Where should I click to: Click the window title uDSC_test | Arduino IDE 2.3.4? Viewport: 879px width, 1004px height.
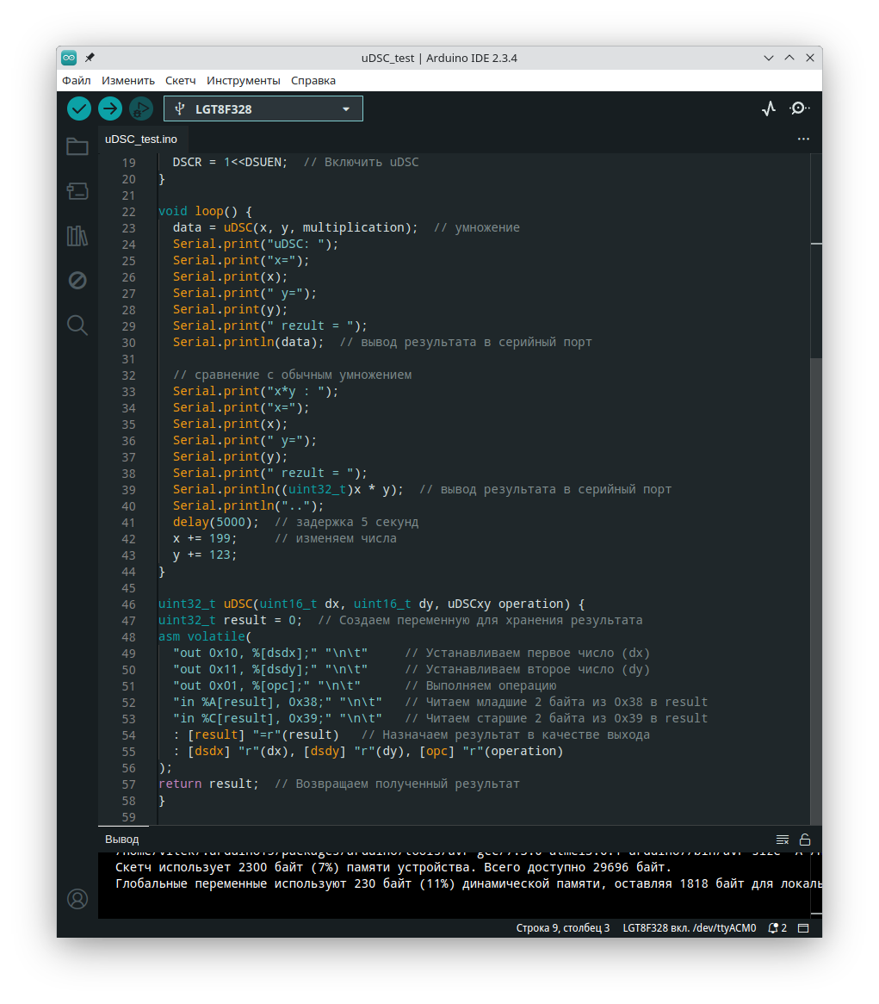[x=439, y=58]
